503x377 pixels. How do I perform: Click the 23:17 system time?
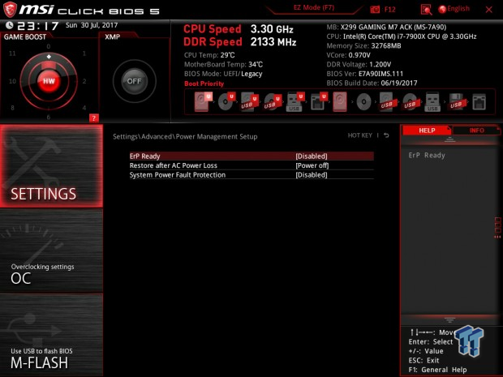coord(37,26)
